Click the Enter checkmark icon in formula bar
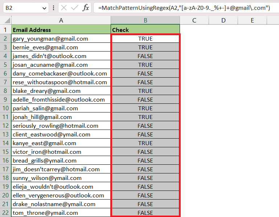This screenshot has width=279, height=217. [x=74, y=8]
